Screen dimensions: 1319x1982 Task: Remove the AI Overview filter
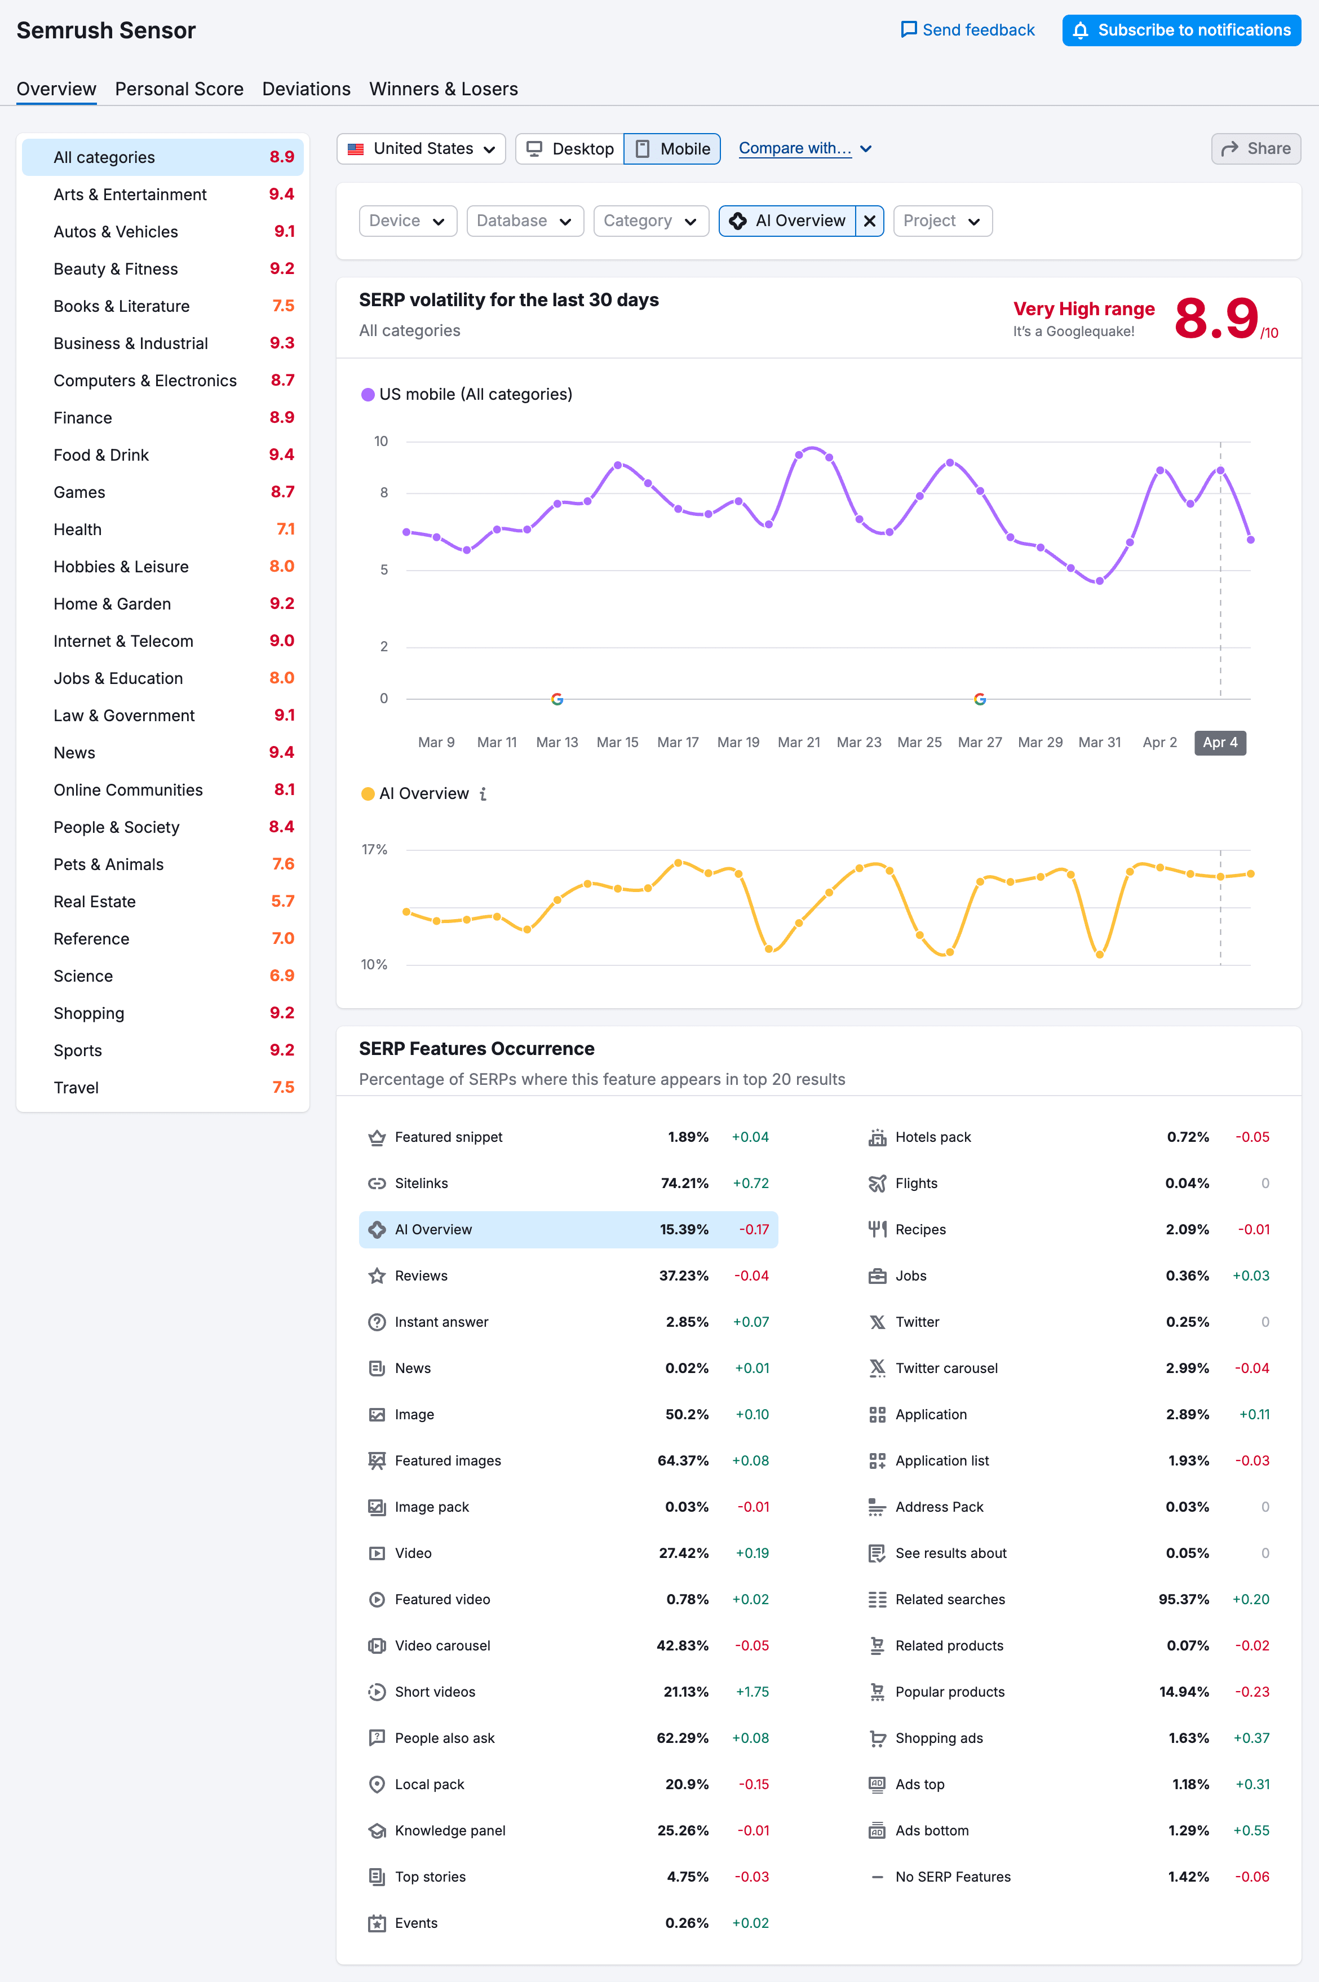[x=870, y=221]
